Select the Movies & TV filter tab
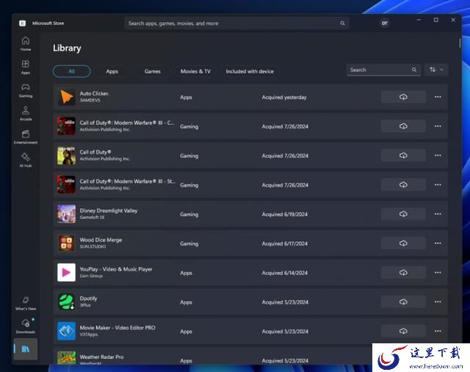470x372 pixels. 195,71
